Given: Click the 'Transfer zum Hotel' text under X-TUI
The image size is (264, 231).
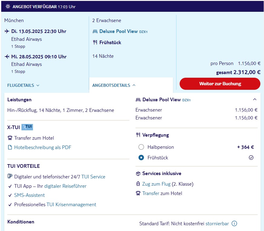Looking at the screenshot, I should tap(34, 138).
